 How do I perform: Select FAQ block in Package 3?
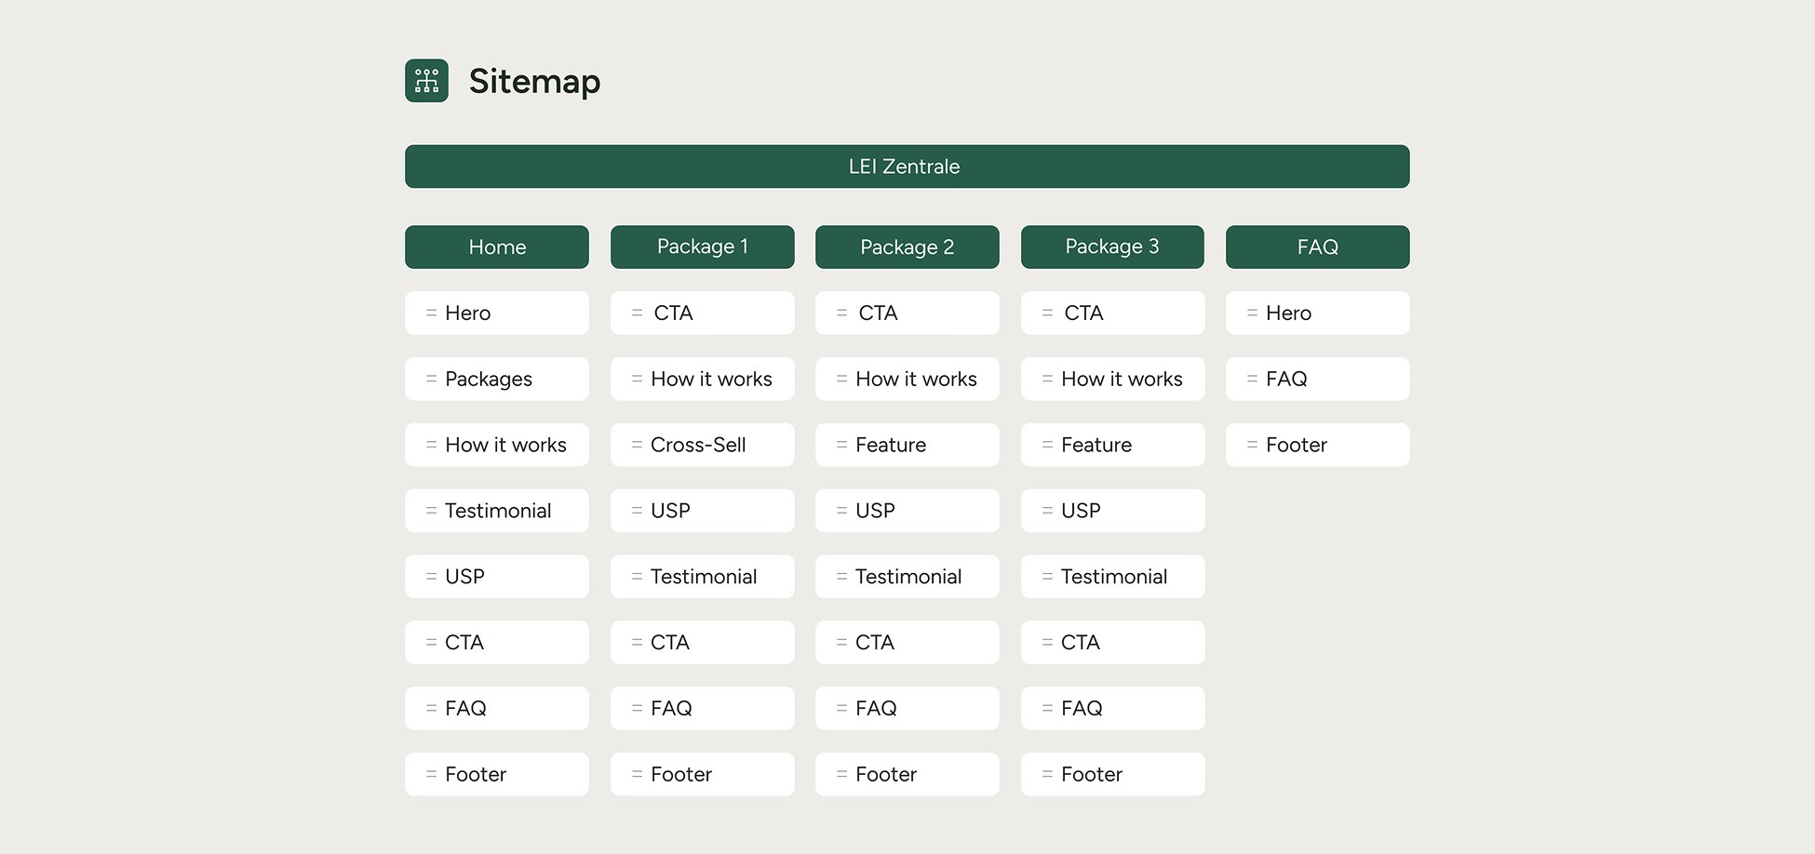point(1112,708)
